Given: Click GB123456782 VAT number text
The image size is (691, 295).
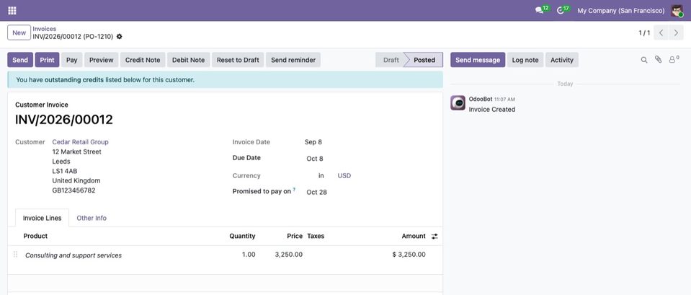Looking at the screenshot, I should tap(73, 190).
